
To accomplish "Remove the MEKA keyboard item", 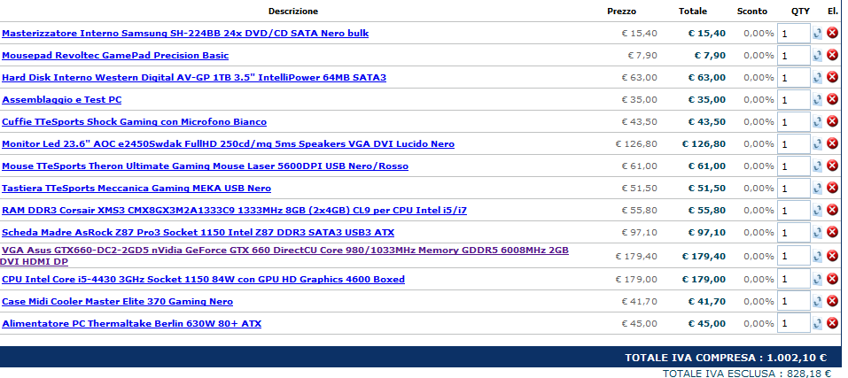I will (x=832, y=188).
